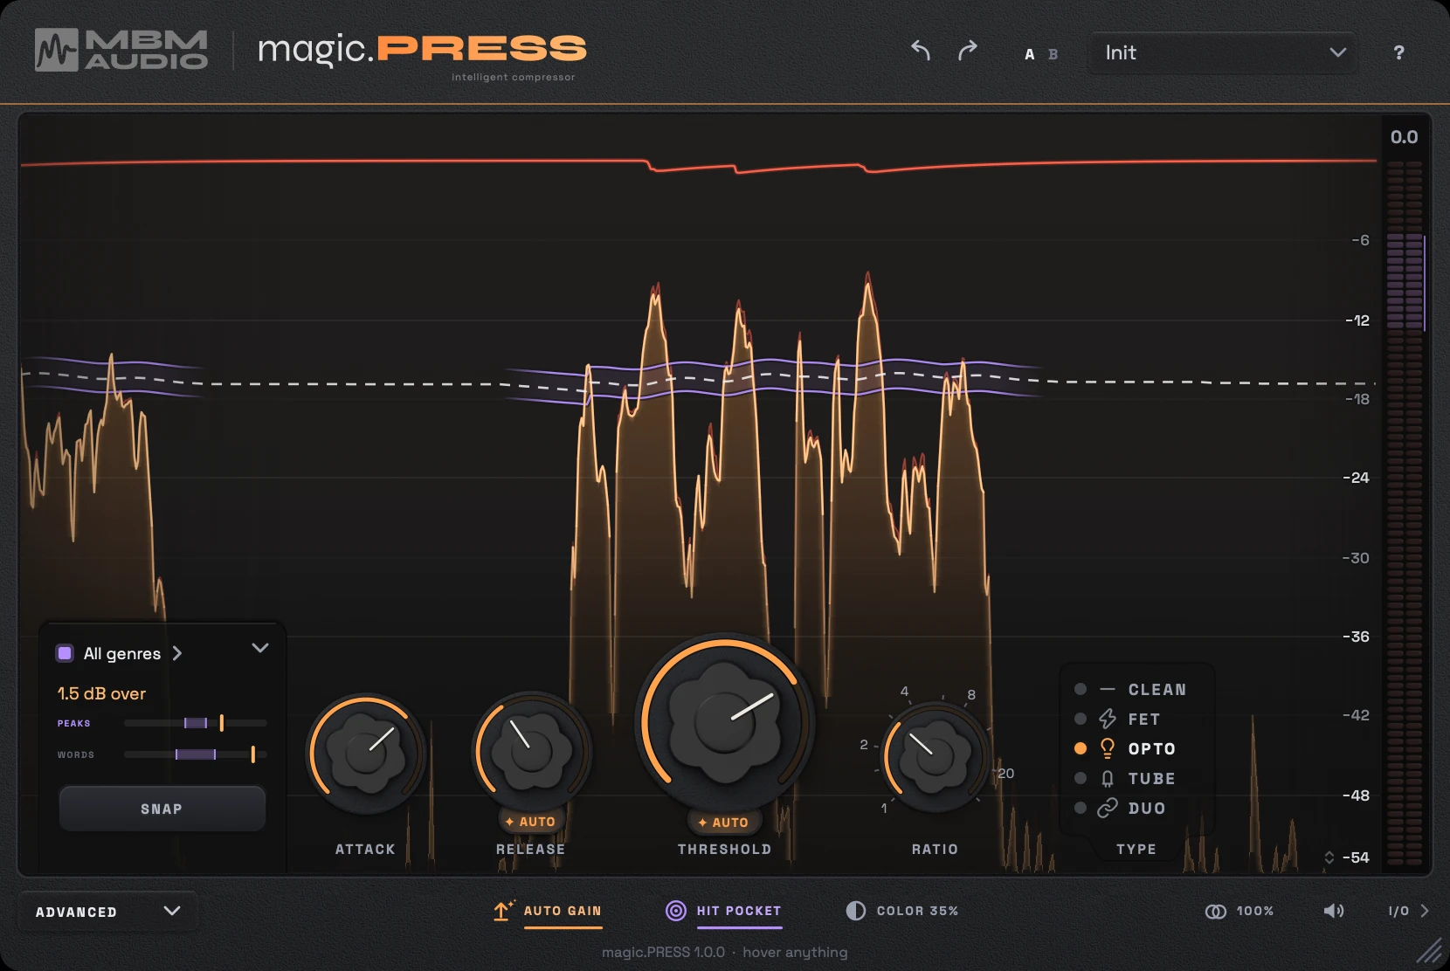This screenshot has width=1450, height=971.
Task: Click the Threshold knob
Action: click(x=724, y=722)
